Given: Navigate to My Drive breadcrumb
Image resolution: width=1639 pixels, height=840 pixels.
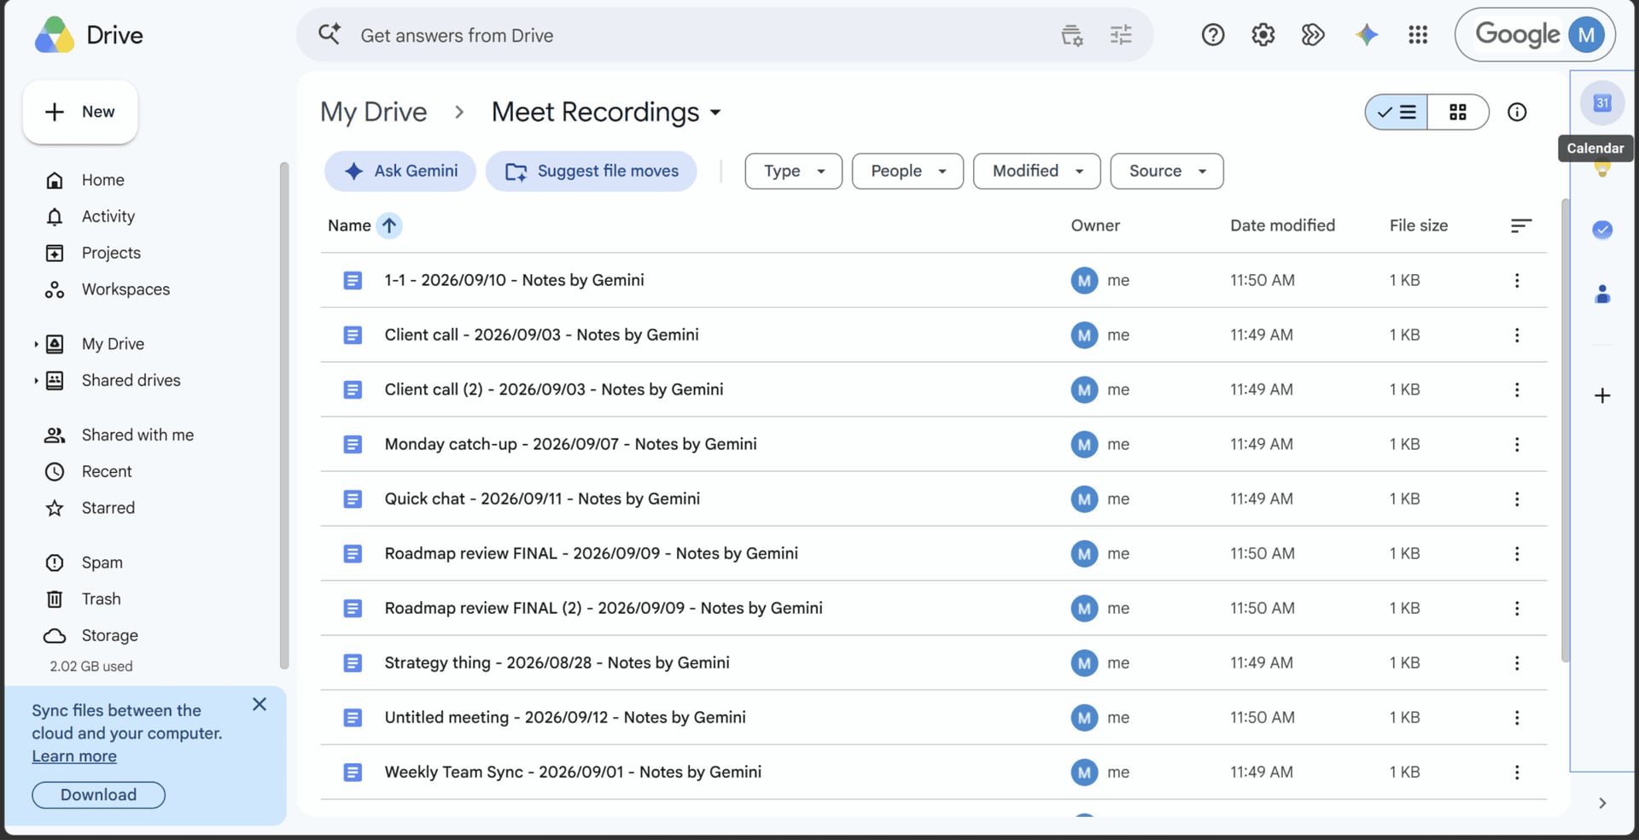Looking at the screenshot, I should click(373, 112).
